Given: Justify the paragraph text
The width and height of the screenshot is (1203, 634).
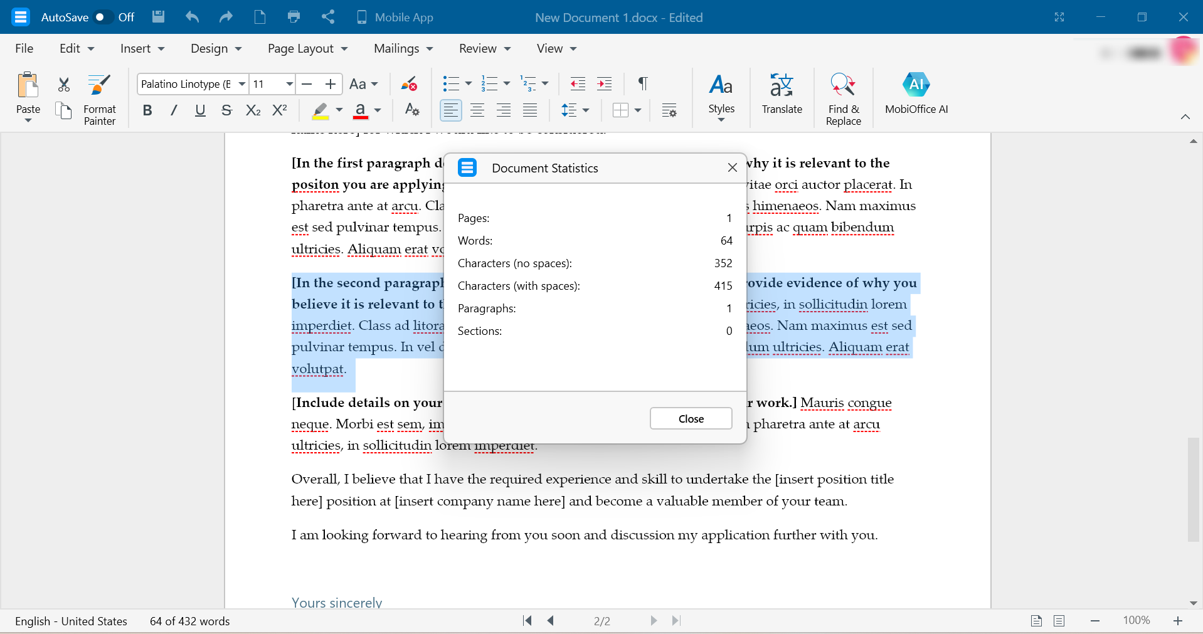Looking at the screenshot, I should 530,110.
